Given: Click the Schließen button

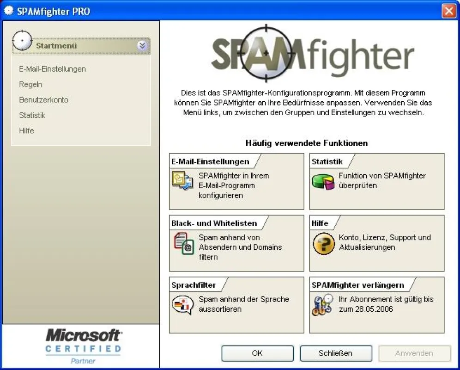Looking at the screenshot, I should click(x=336, y=353).
